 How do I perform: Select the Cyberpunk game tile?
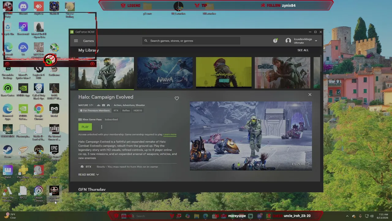pos(224,73)
